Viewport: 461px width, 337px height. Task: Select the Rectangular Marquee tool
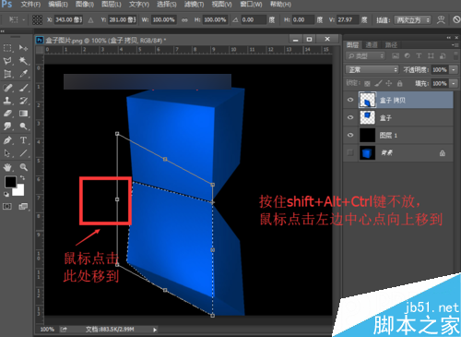coord(7,48)
